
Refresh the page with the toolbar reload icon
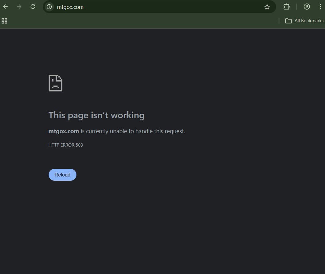point(33,7)
